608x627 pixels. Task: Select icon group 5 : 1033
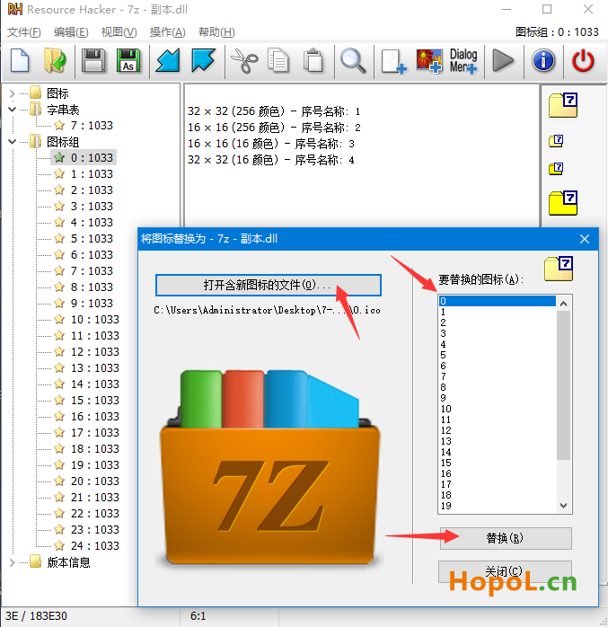92,238
